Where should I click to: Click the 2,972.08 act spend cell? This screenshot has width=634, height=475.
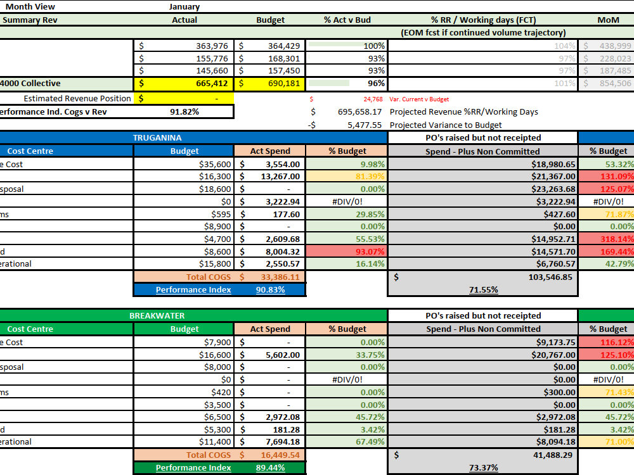(270, 417)
